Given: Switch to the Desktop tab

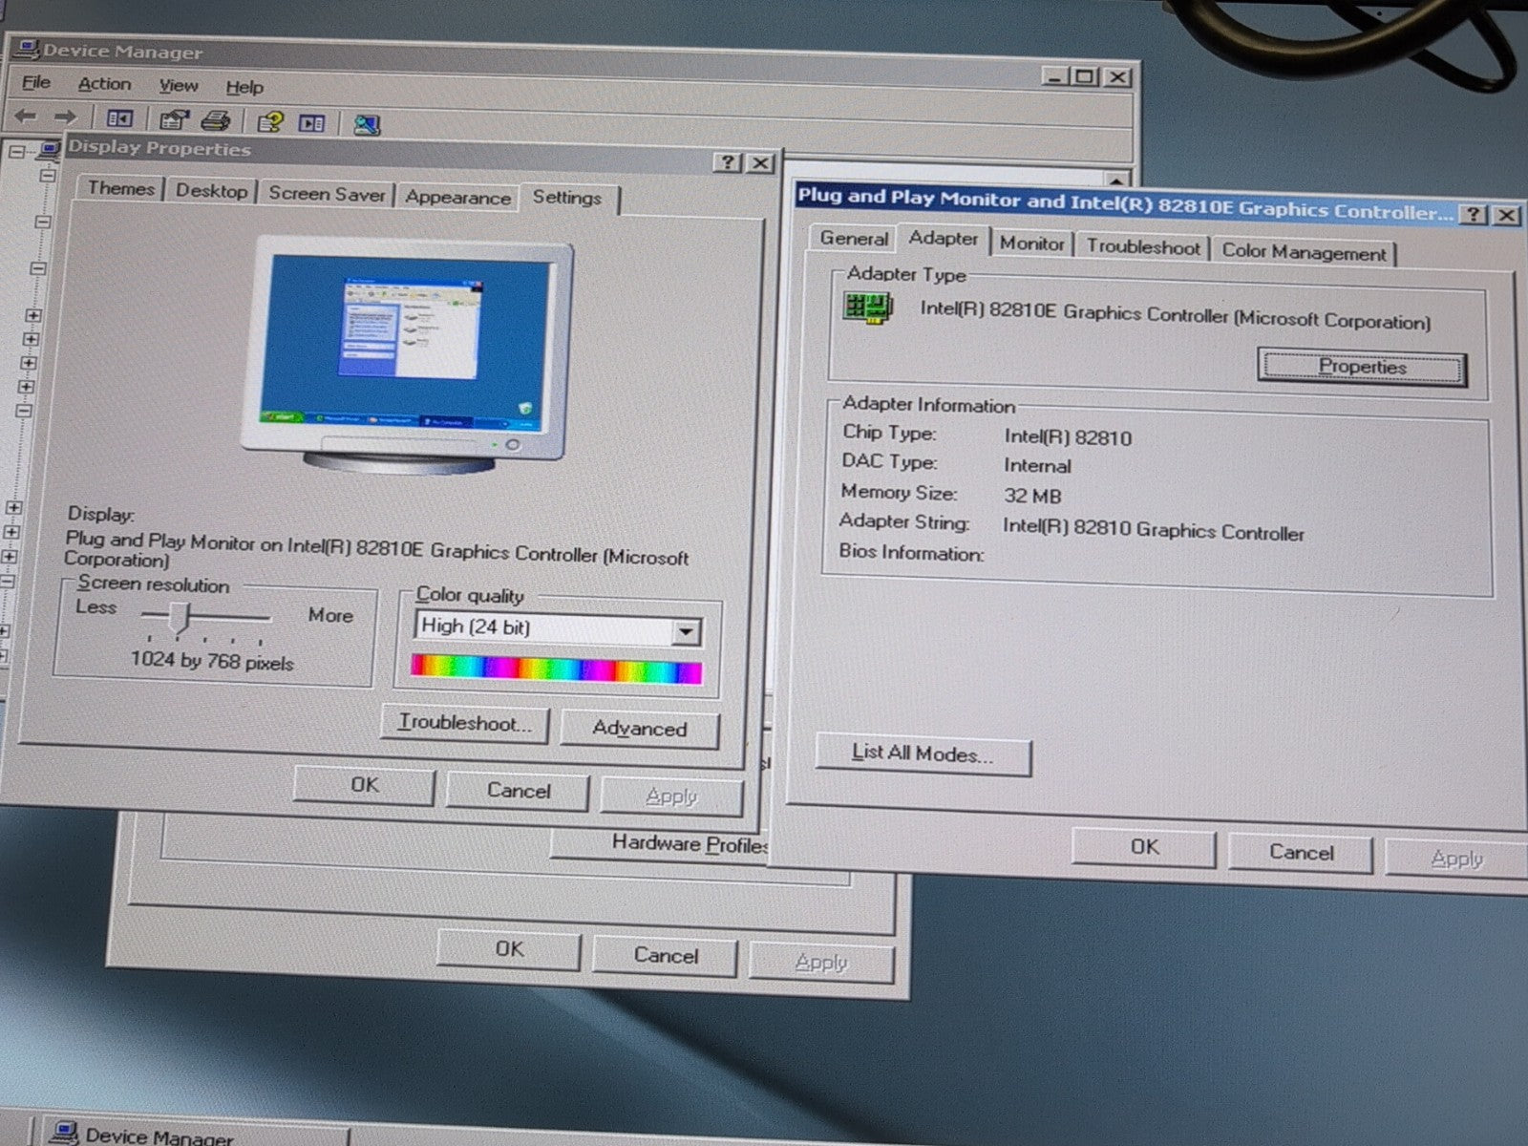Looking at the screenshot, I should pos(211,190).
